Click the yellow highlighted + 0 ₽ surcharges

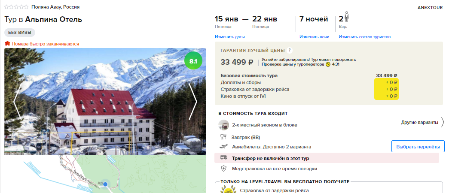[391, 83]
